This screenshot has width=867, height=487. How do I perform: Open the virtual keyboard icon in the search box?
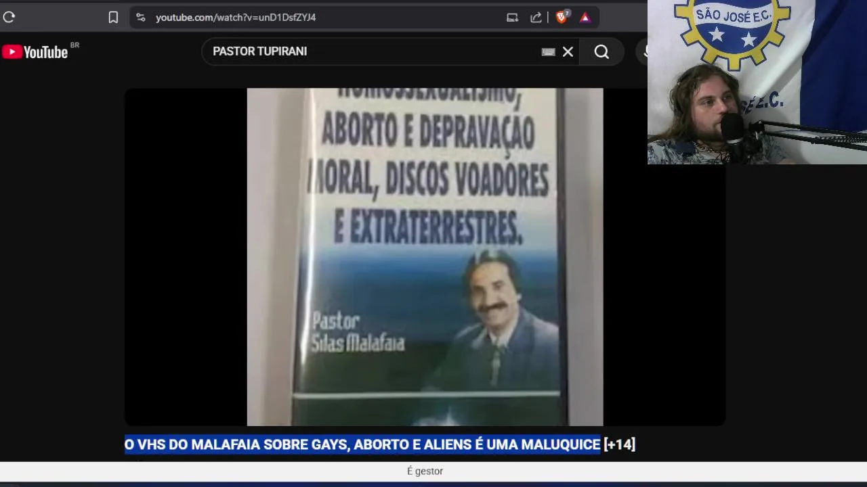(x=549, y=52)
